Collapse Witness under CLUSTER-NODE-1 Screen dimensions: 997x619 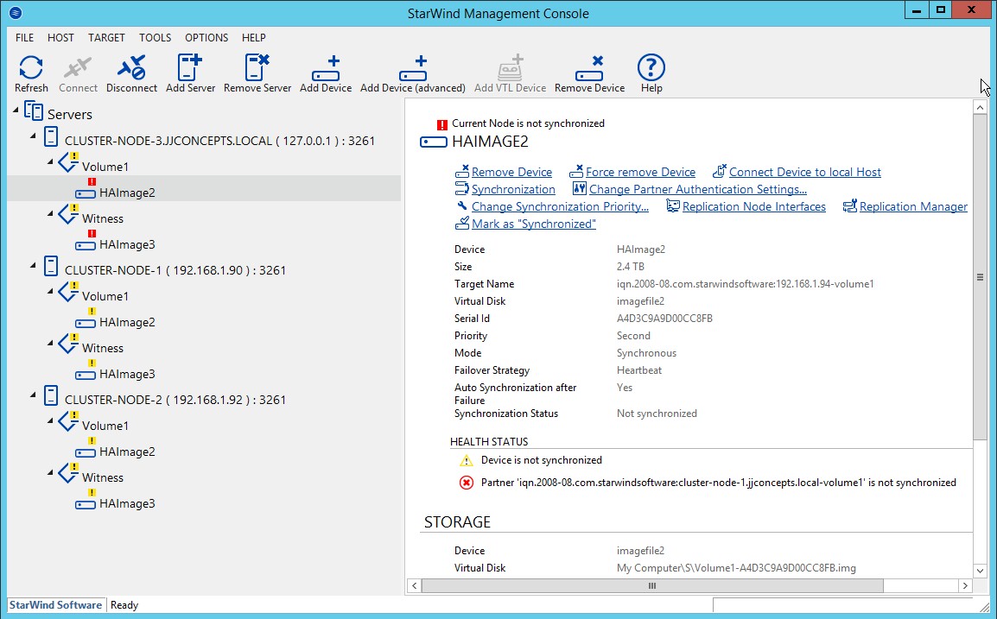pyautogui.click(x=50, y=344)
